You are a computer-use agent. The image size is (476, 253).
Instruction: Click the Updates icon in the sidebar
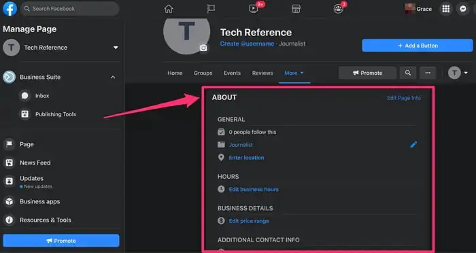[9, 182]
